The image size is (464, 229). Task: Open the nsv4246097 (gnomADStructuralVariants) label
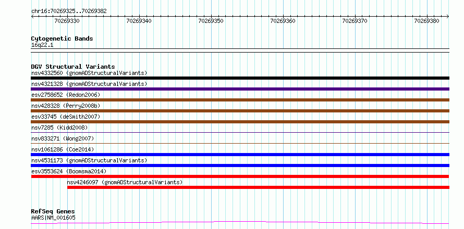tap(125, 182)
